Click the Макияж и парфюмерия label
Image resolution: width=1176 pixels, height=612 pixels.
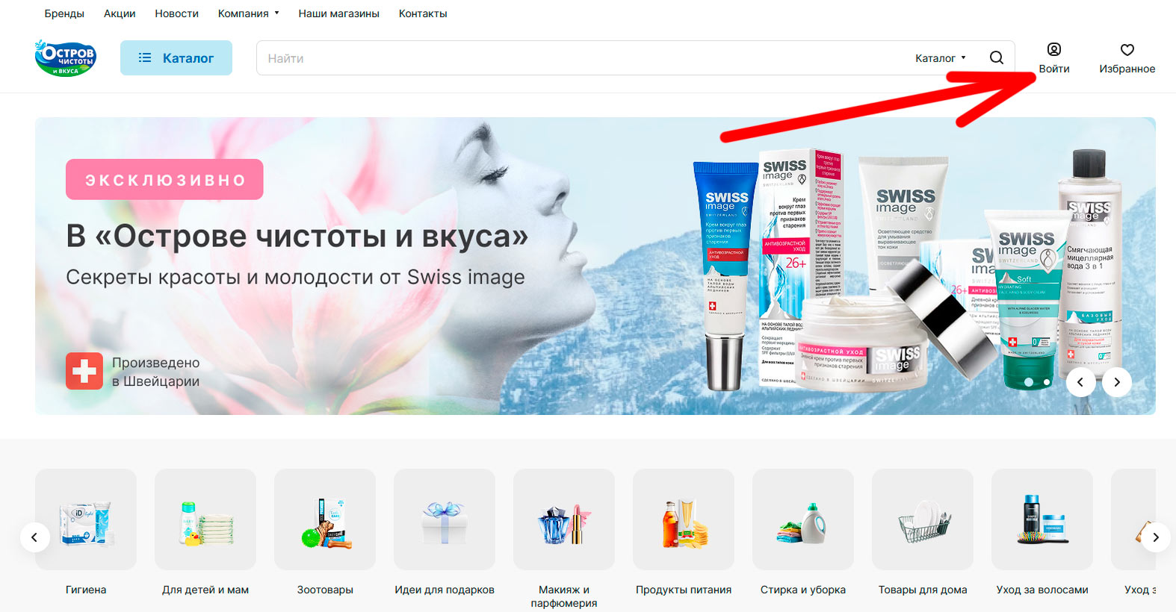(564, 596)
